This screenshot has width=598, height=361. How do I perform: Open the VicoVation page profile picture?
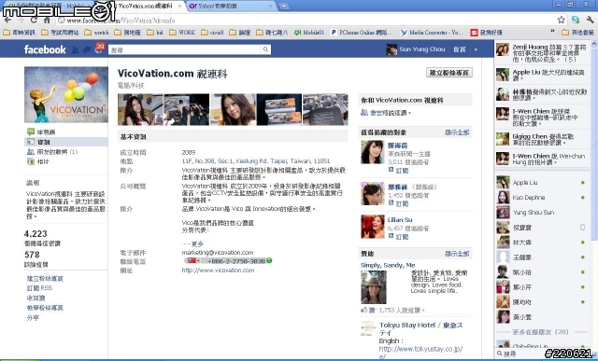click(66, 94)
